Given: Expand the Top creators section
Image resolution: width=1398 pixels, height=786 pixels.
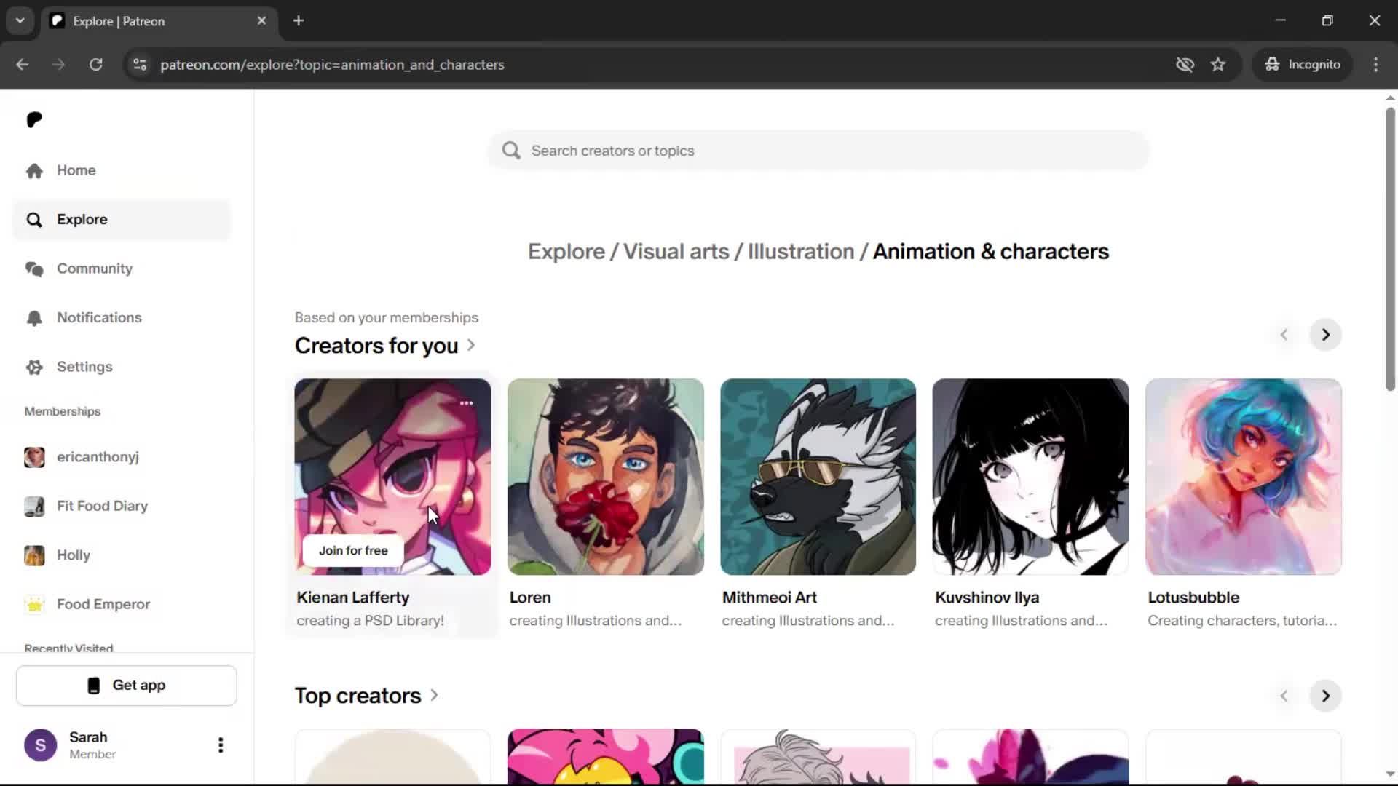Looking at the screenshot, I should (x=366, y=696).
